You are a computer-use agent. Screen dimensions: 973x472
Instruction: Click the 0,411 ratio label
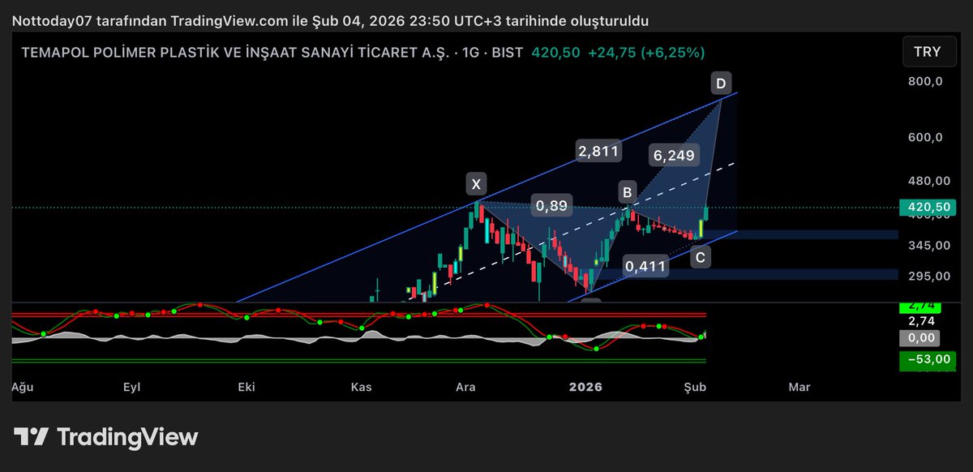coord(645,266)
